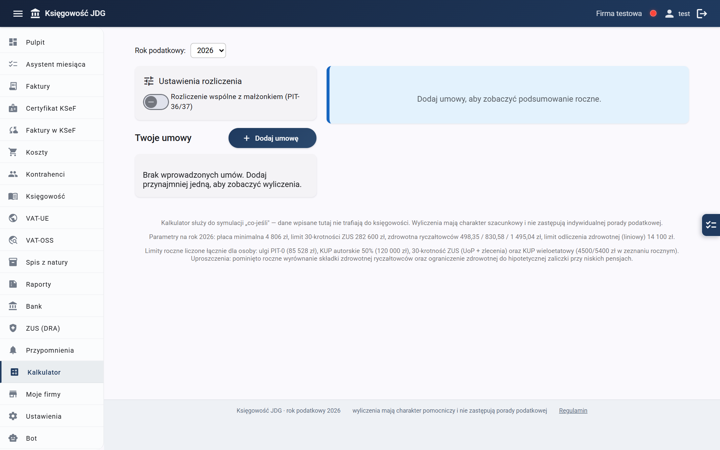Click the logout icon in header
The width and height of the screenshot is (720, 450).
click(702, 14)
